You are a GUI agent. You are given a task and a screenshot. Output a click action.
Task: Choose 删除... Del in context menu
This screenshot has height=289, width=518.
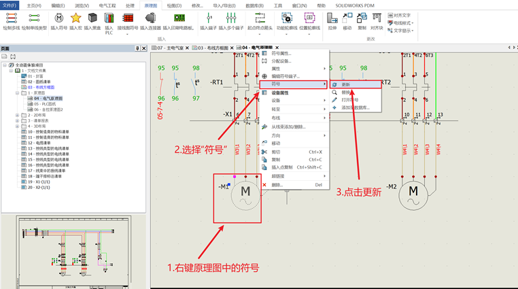(x=294, y=185)
